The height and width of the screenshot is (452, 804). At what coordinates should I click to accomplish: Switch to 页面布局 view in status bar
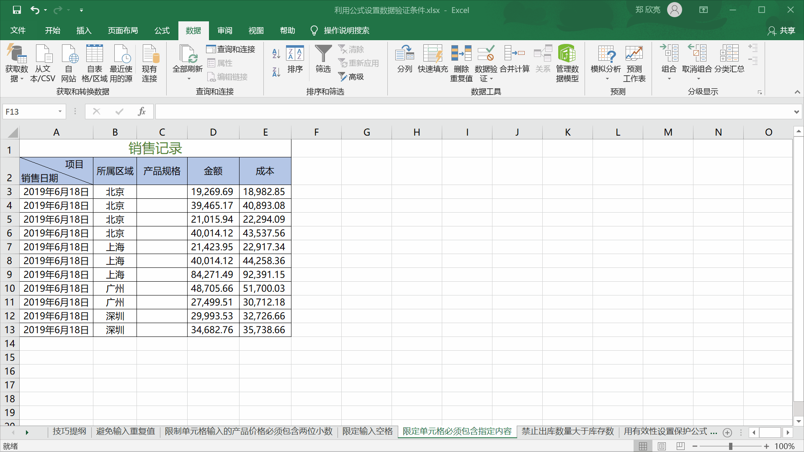[x=662, y=446]
